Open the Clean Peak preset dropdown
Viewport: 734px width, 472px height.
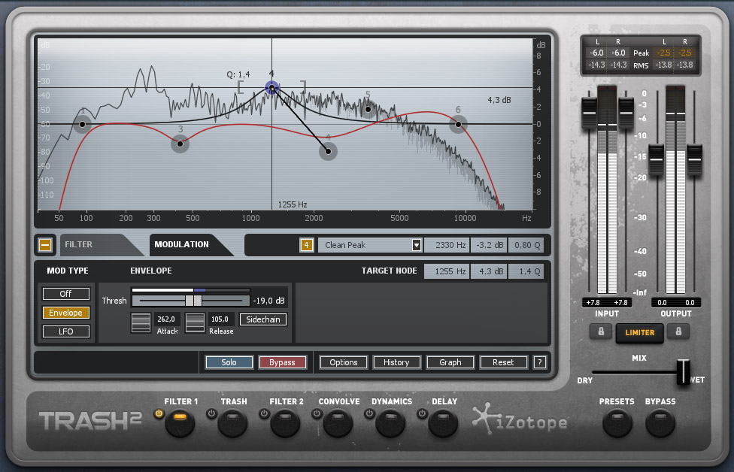click(x=371, y=244)
